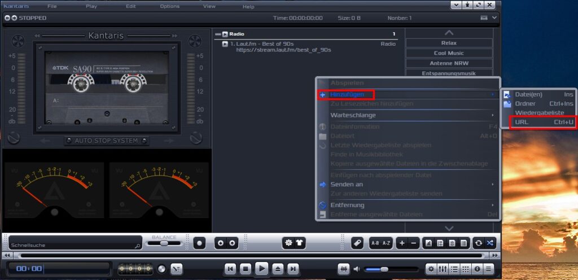Click the TDK SA90 cassette image
This screenshot has height=280, width=578.
106,88
